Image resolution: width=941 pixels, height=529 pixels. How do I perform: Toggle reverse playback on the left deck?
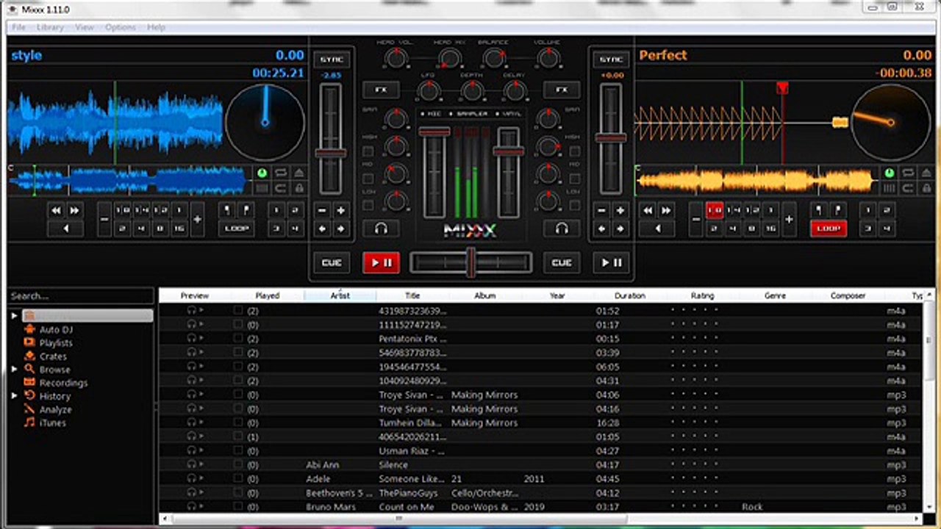click(65, 228)
